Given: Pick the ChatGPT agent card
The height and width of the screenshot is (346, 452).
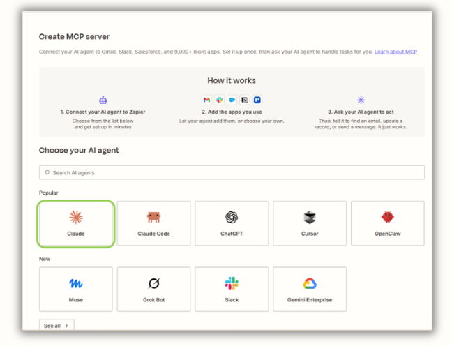Looking at the screenshot, I should pyautogui.click(x=232, y=223).
